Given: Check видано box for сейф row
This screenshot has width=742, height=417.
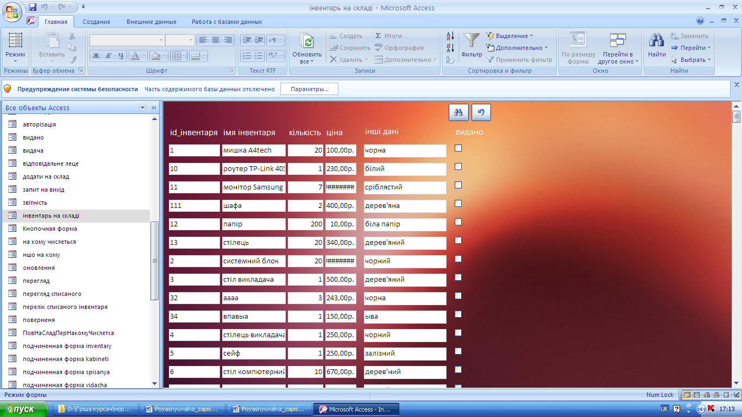Looking at the screenshot, I should [x=458, y=351].
